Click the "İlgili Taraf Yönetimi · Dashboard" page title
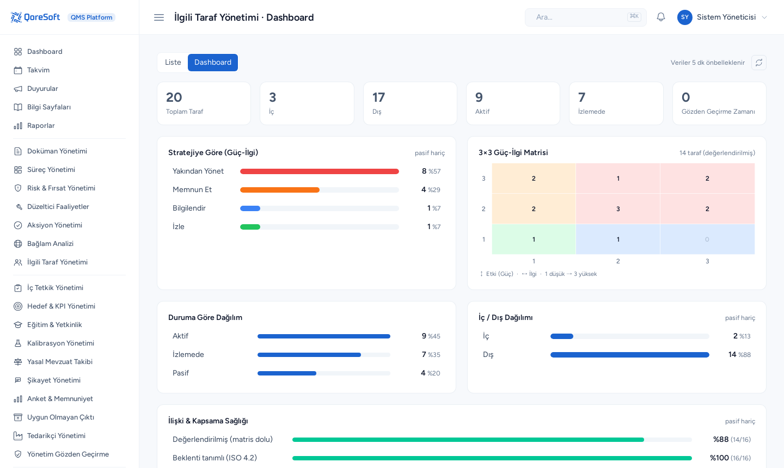Screen dimensions: 784x468 (x=244, y=17)
